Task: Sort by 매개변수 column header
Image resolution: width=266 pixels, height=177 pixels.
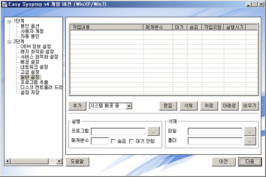Action: coord(158,27)
